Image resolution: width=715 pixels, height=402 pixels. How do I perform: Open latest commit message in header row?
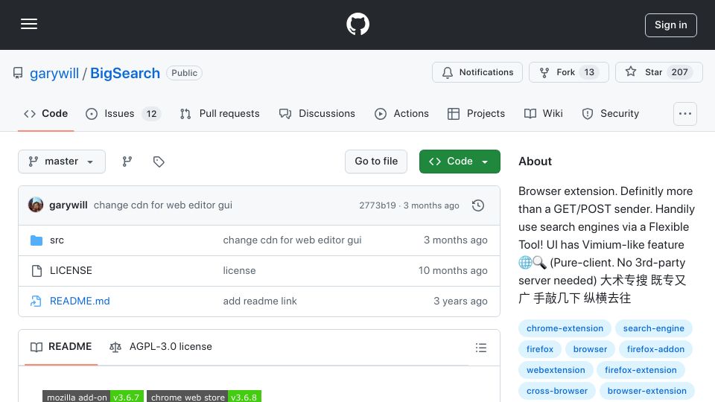163,205
